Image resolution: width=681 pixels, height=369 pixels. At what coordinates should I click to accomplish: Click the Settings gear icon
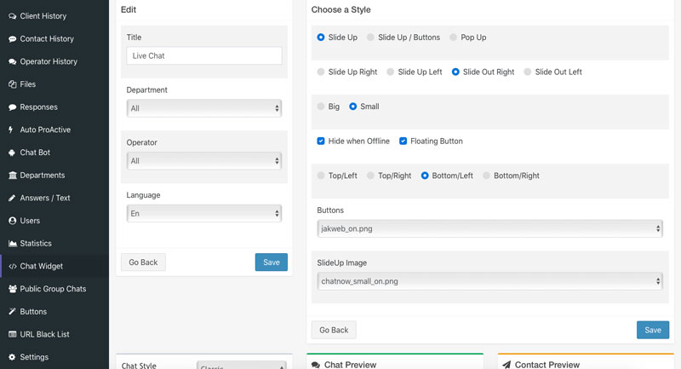[x=12, y=357]
